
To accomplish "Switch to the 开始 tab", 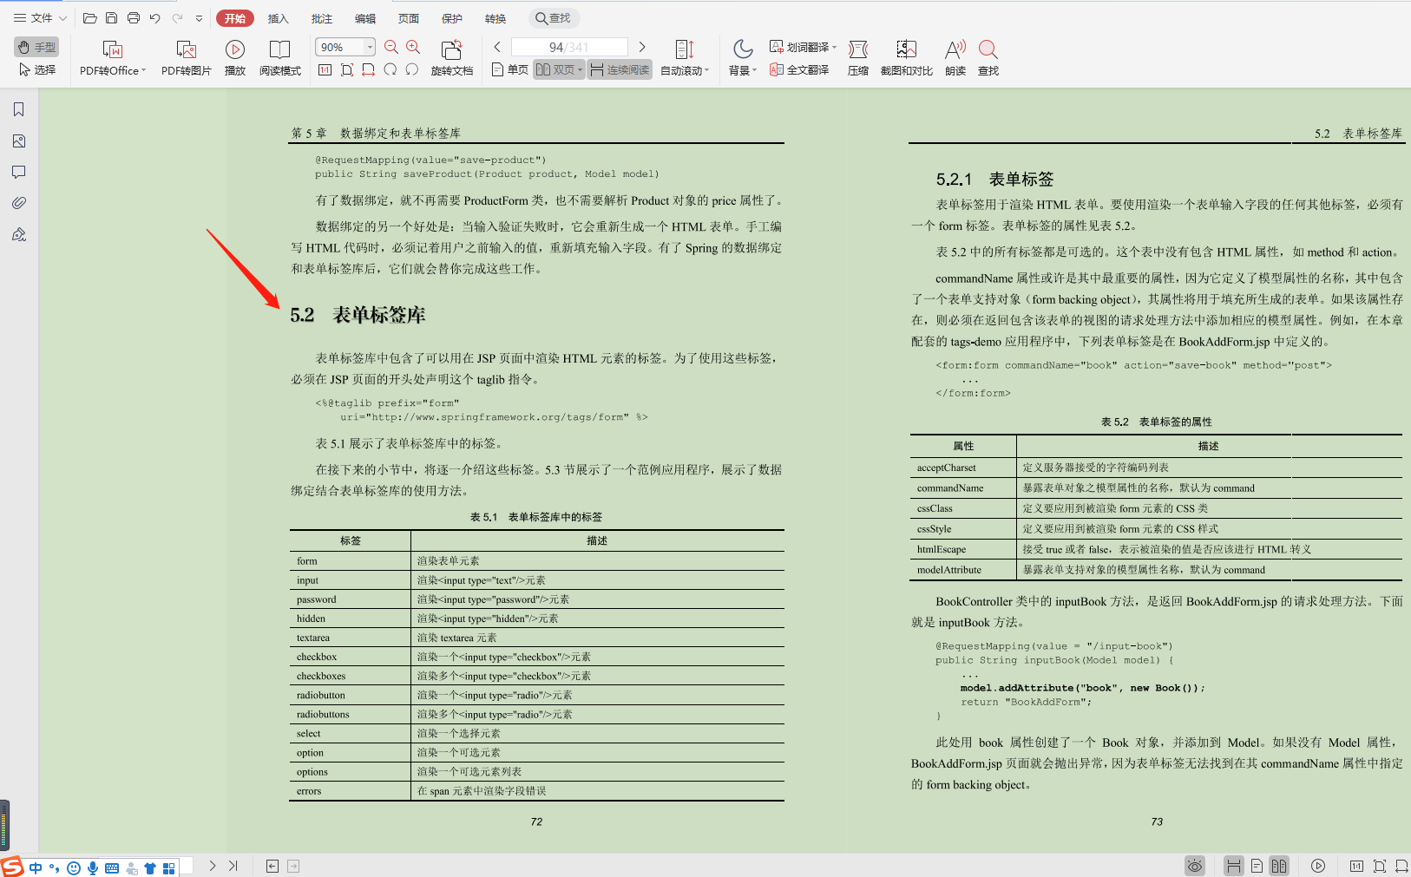I will pyautogui.click(x=234, y=18).
